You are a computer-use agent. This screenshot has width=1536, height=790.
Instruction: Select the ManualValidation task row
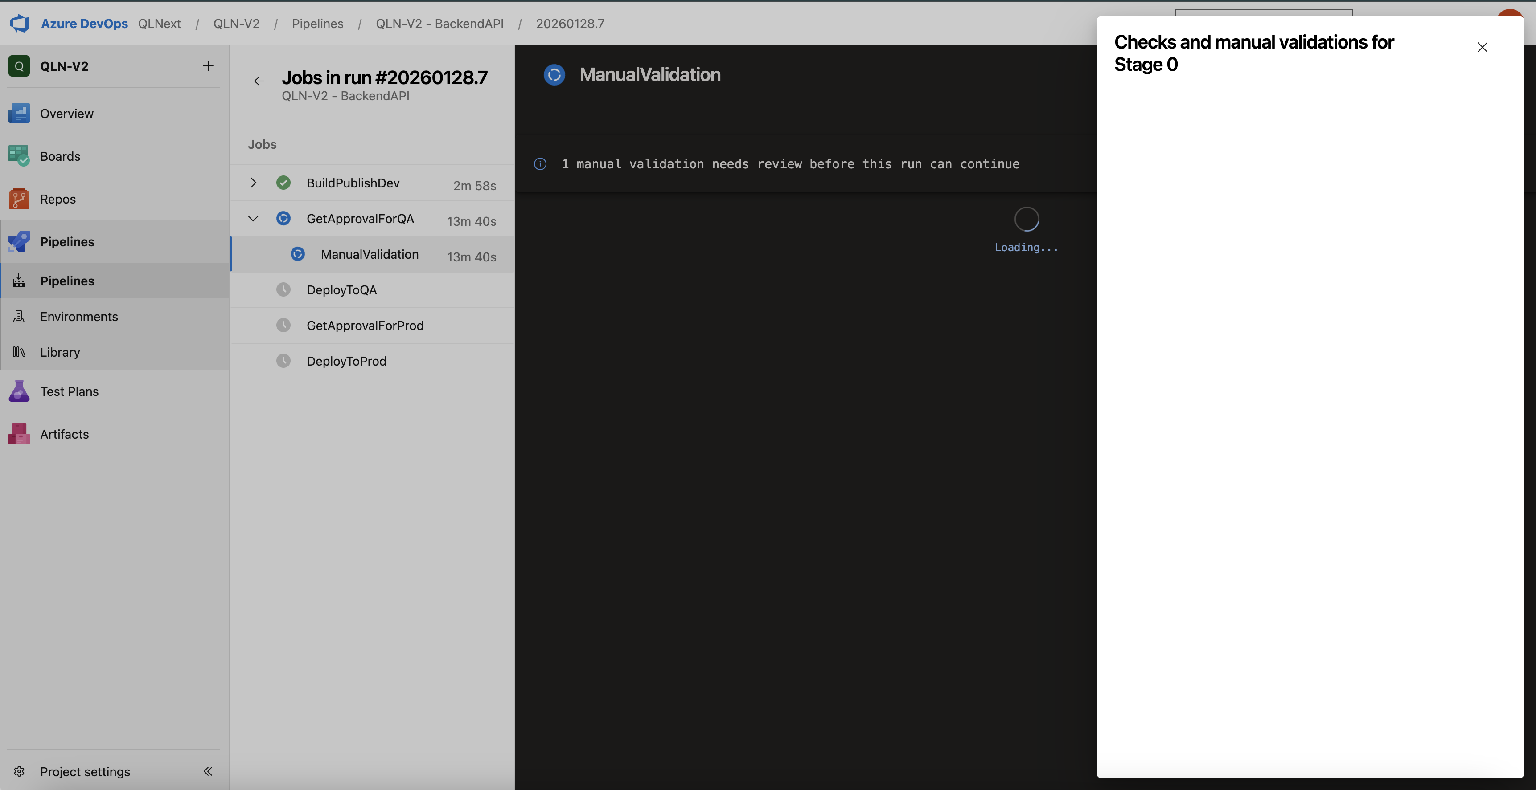tap(373, 254)
